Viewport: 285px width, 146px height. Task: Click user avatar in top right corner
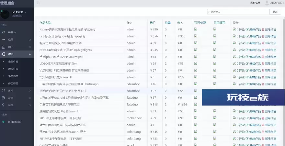pyautogui.click(x=267, y=3)
